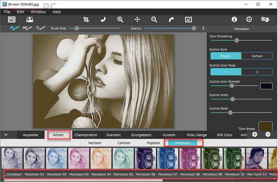Screen dimensions: 278x182
Task: Open the Toon Shade brown swatch
Action: [x=266, y=126]
